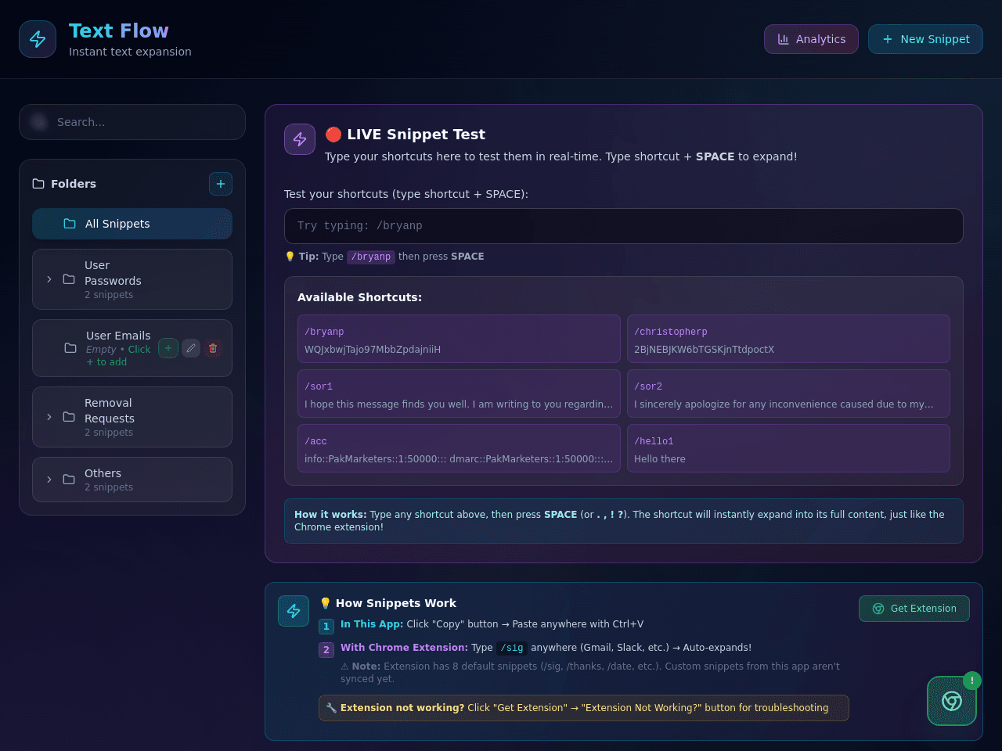
Task: Select the /hello1 shortcut card
Action: pyautogui.click(x=788, y=448)
